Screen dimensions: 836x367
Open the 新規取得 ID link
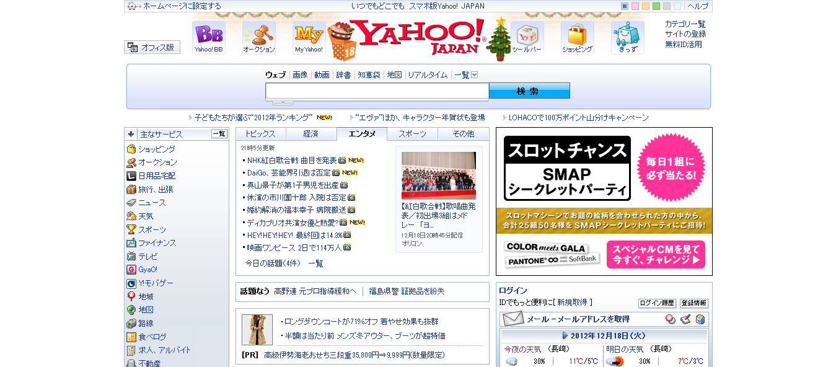pyautogui.click(x=572, y=303)
